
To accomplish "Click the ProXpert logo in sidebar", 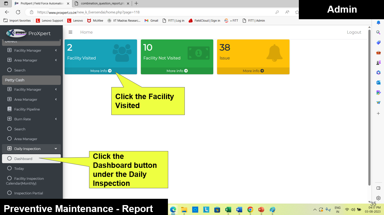I will (29, 33).
